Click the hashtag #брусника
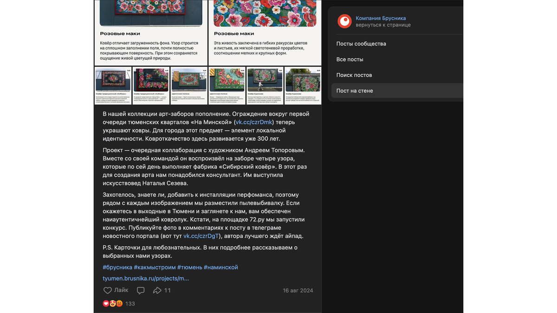 pyautogui.click(x=117, y=267)
